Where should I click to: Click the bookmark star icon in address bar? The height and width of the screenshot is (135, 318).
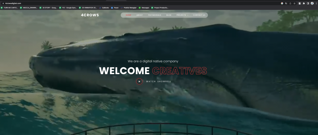click(x=294, y=3)
